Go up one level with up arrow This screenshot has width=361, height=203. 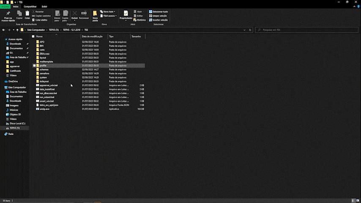click(x=17, y=30)
